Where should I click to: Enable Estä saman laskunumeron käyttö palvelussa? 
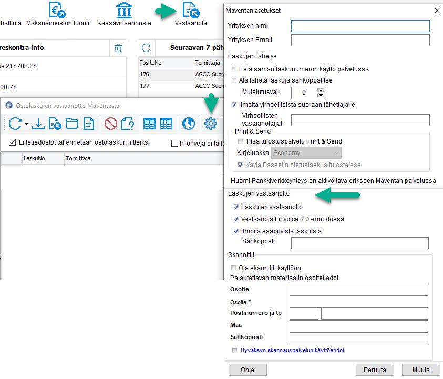click(x=234, y=69)
